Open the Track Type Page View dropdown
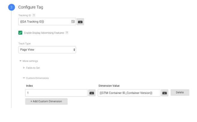 47,50
